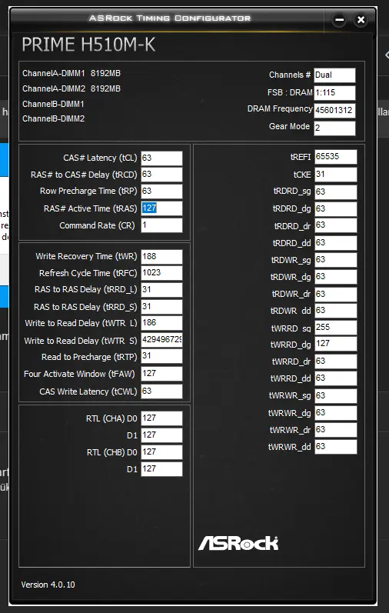Image resolution: width=389 pixels, height=613 pixels.
Task: Click the Channels # field showing Dual
Action: click(x=334, y=75)
